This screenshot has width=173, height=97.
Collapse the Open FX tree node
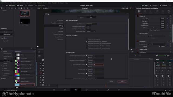click(1, 66)
